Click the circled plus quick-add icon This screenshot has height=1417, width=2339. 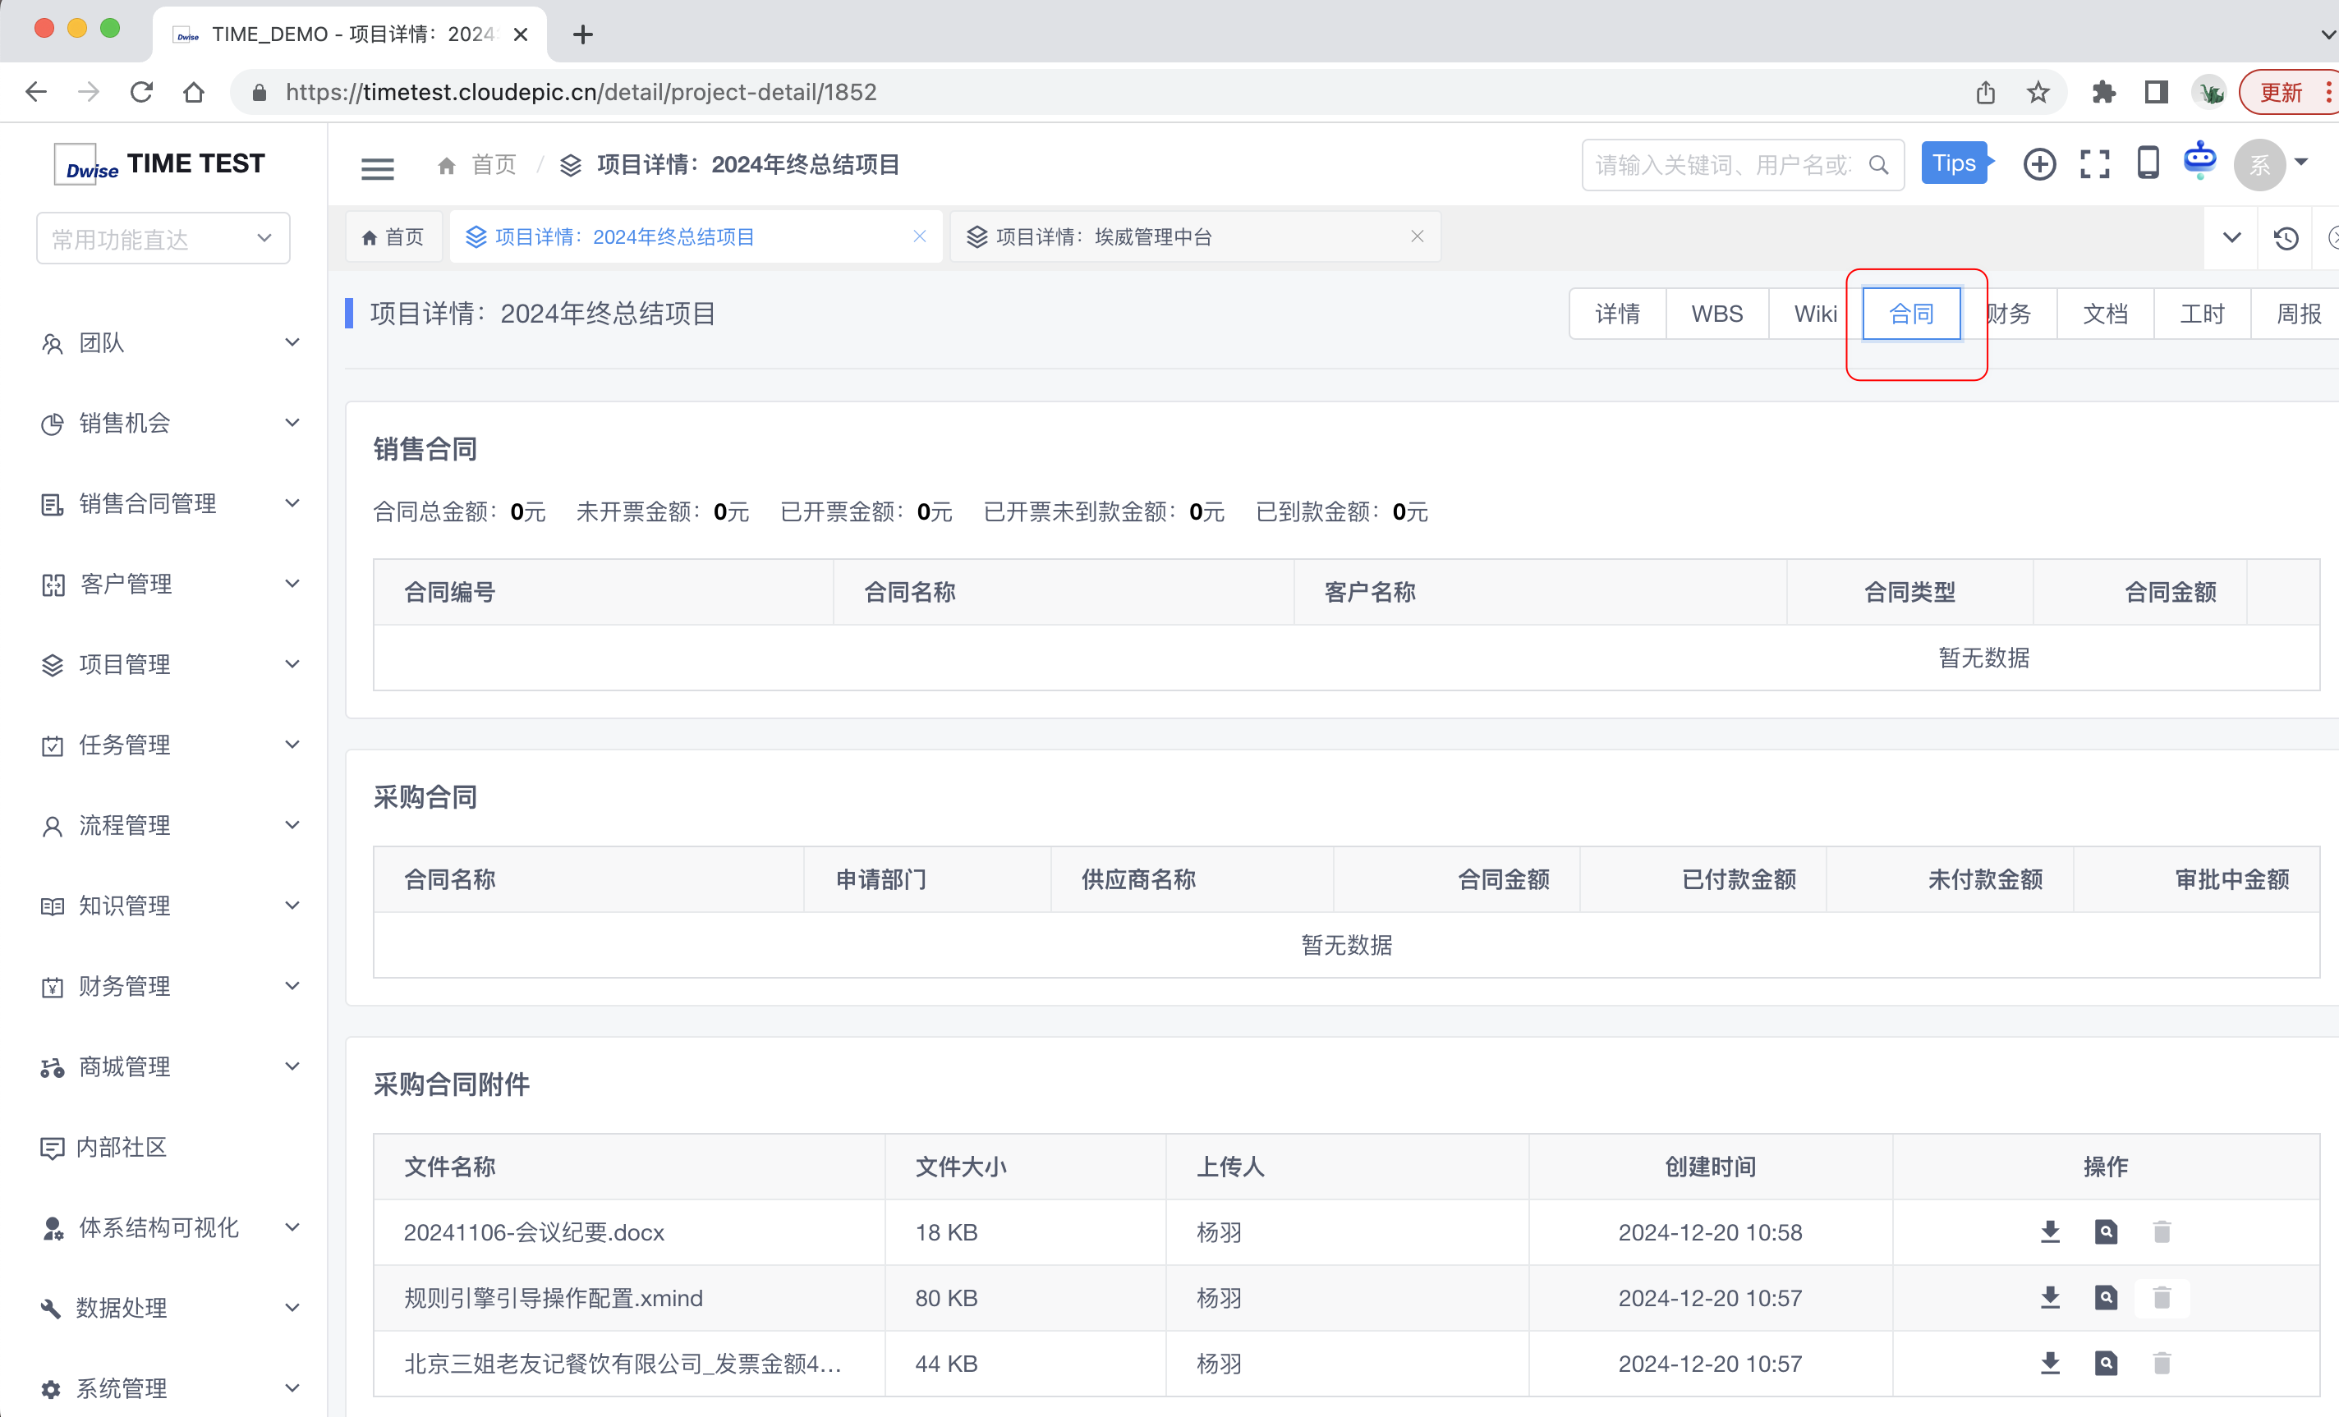[2039, 164]
